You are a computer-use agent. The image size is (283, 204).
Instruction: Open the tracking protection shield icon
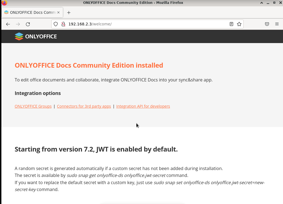(56, 24)
